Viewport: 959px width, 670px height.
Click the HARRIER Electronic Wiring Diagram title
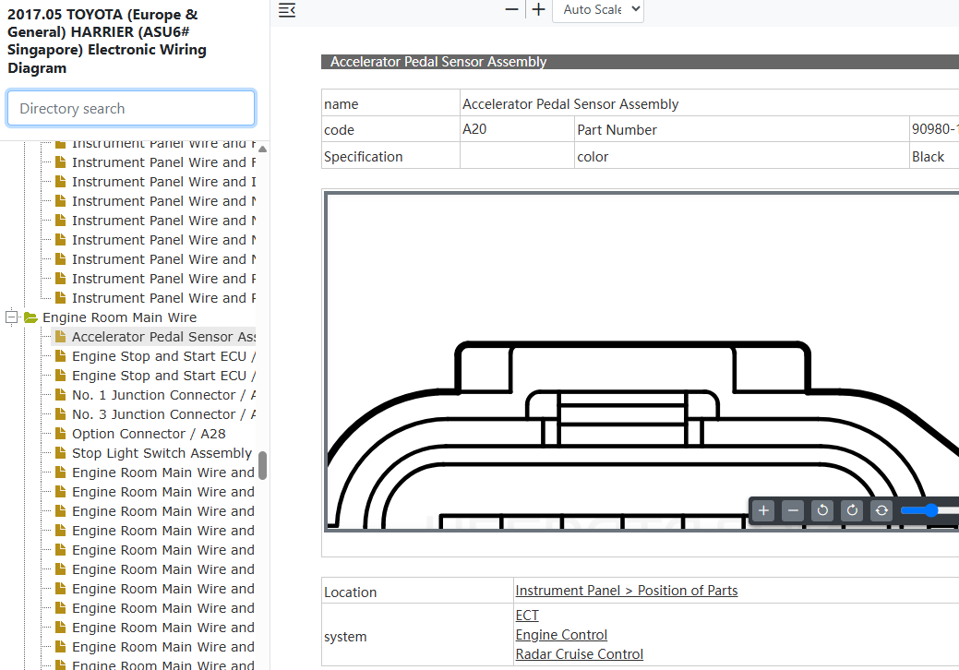pos(107,41)
